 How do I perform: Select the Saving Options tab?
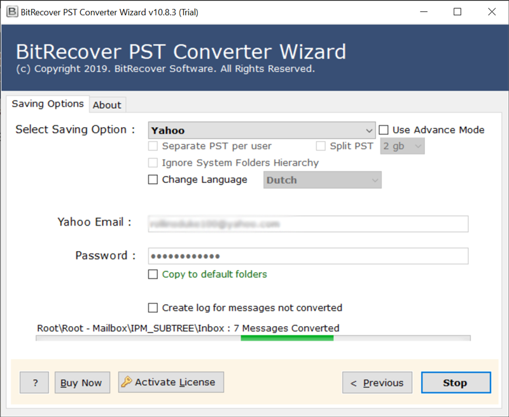click(x=48, y=104)
